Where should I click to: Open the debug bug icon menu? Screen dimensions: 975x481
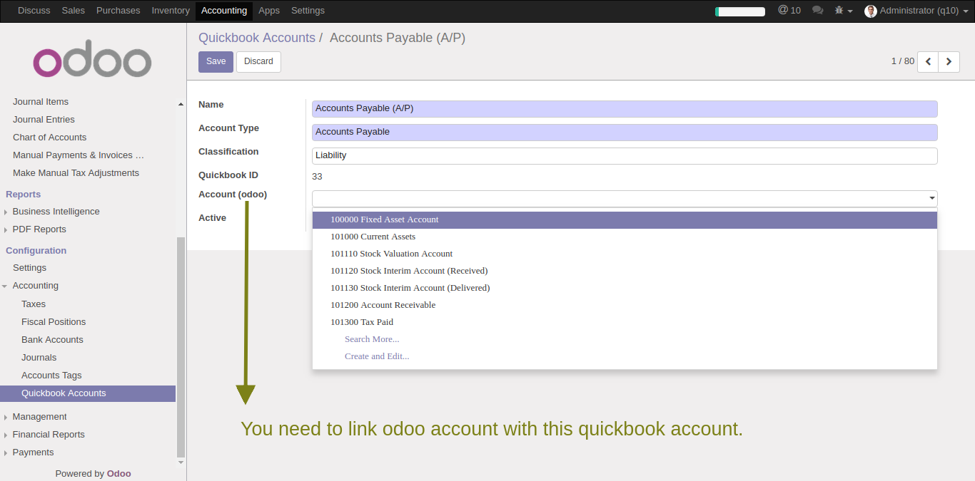coord(844,11)
